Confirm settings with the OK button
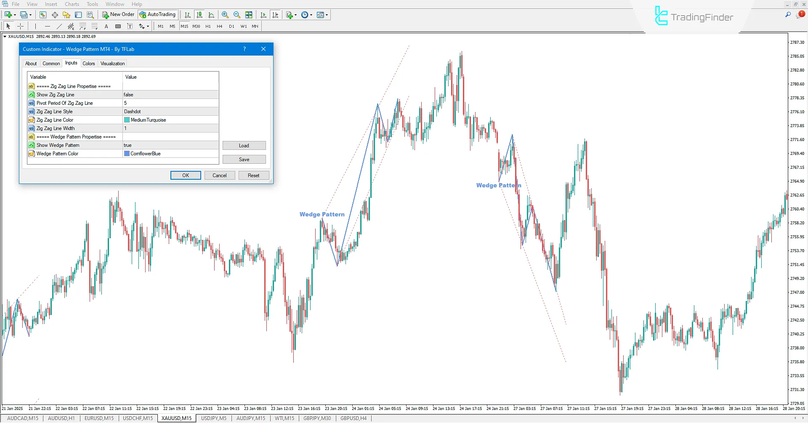Screen dimensions: 808x423 pos(185,175)
